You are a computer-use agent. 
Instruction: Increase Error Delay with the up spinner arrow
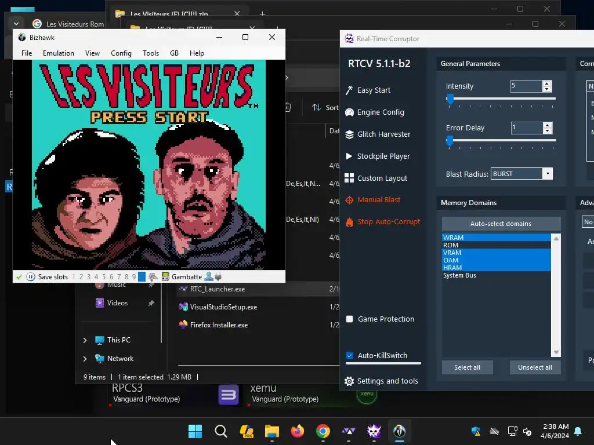[548, 125]
